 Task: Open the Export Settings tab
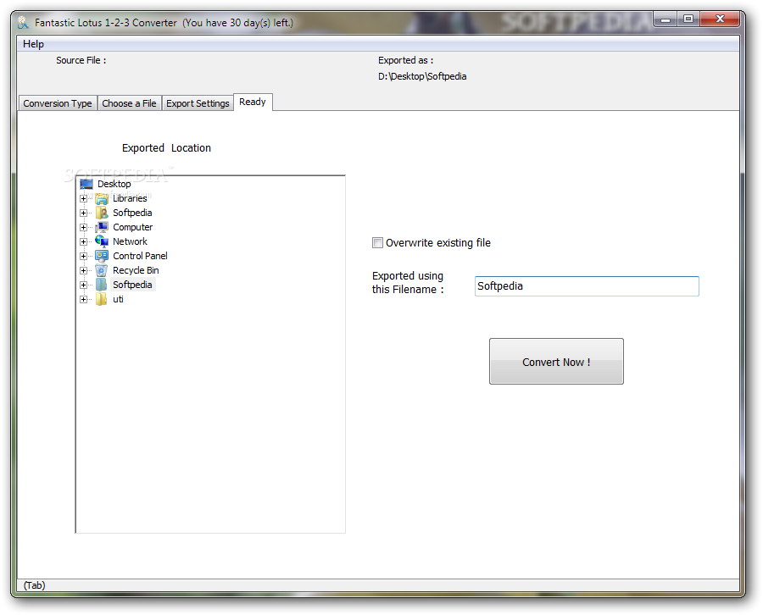[x=198, y=103]
